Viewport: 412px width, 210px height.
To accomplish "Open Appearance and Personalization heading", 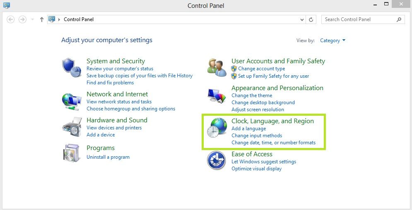I will tap(277, 88).
